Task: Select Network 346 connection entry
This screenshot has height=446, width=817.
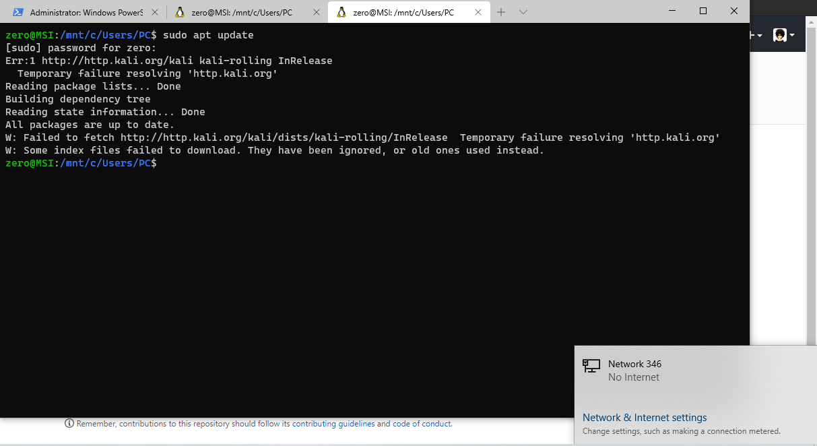Action: click(x=696, y=371)
